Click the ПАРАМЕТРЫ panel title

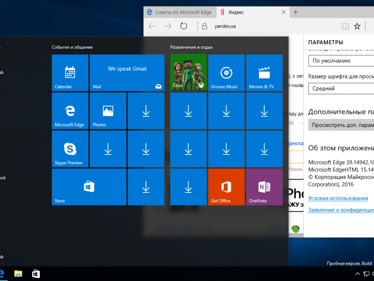[x=325, y=42]
